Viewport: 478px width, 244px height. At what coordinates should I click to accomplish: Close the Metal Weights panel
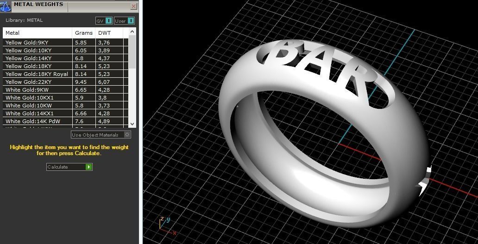pos(133,6)
